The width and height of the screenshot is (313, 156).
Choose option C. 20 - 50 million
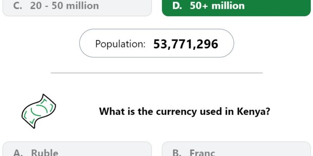(77, 8)
